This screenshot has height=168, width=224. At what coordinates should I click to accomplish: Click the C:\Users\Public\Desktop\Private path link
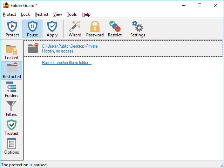[70, 46]
